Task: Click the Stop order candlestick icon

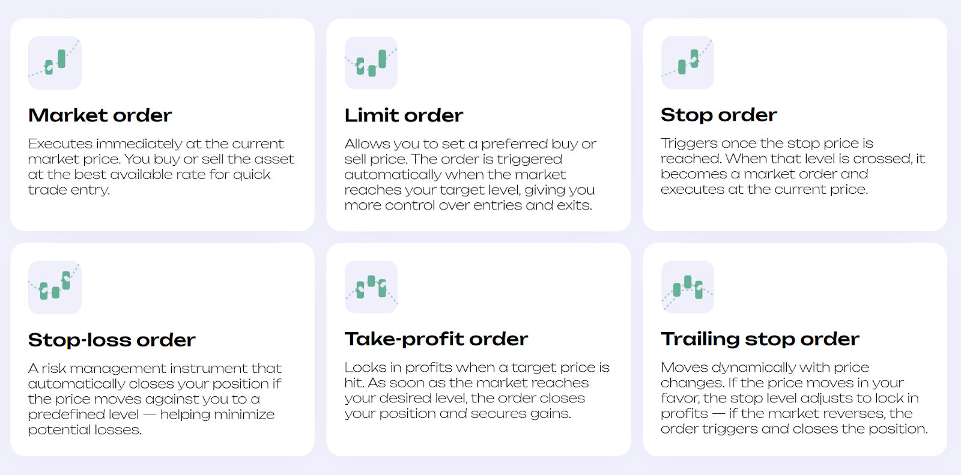Action: pyautogui.click(x=688, y=62)
